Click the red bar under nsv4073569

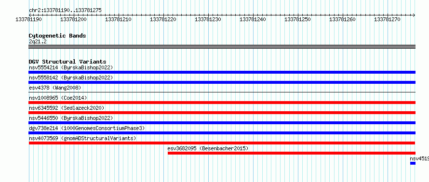pyautogui.click(x=222, y=143)
